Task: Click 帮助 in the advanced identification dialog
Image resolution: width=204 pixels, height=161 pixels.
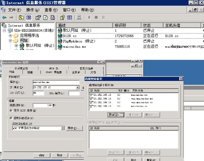Action: click(152, 160)
